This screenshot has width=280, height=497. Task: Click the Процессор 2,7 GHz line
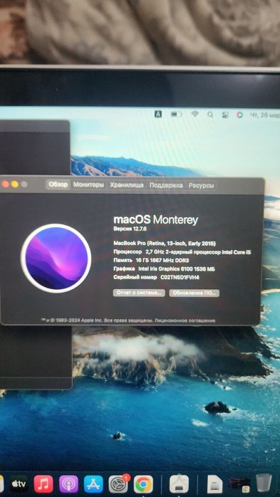(182, 252)
